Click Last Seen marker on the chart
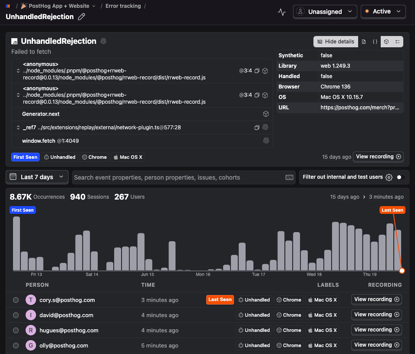 (x=392, y=210)
